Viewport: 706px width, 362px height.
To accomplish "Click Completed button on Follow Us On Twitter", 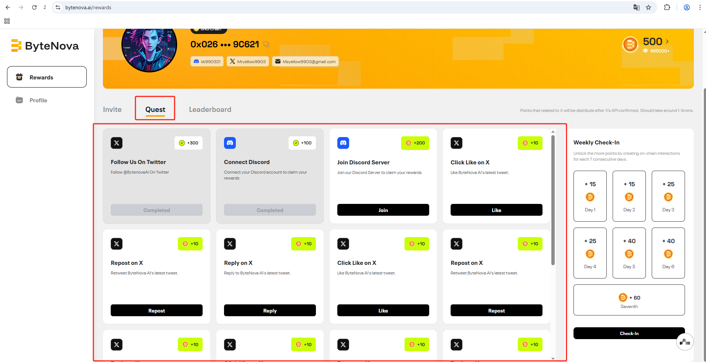I will point(156,210).
